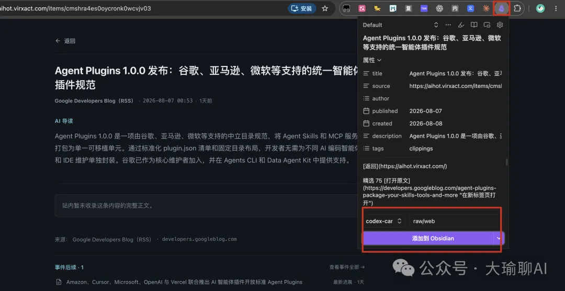Click the source property type icon
The height and width of the screenshot is (291, 565).
366,86
